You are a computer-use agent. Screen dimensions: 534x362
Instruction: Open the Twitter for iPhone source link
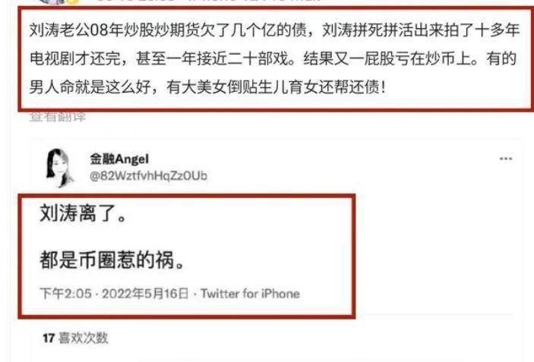point(250,293)
